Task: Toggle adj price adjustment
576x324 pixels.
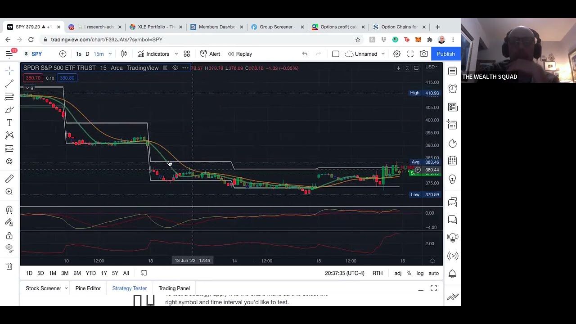Action: coord(398,273)
